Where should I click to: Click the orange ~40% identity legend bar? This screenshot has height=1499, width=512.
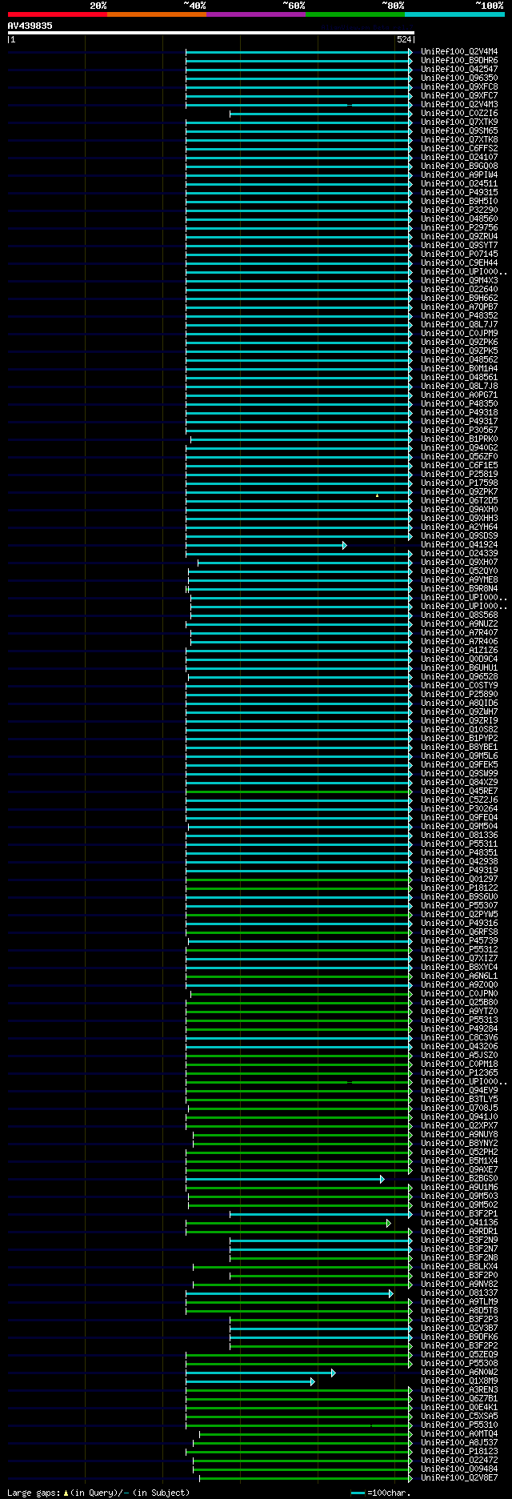pyautogui.click(x=157, y=14)
